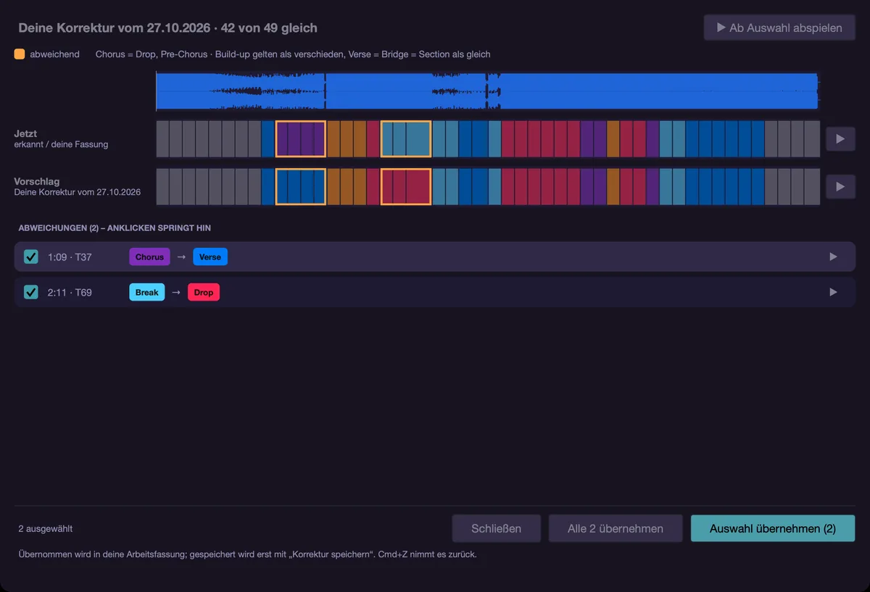Click Ab Auswahl abspielen button
The image size is (870, 592).
coord(779,28)
